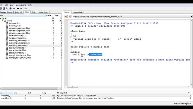
Task: Click the hooked bar toolbar icon
Action: tap(25, 8)
